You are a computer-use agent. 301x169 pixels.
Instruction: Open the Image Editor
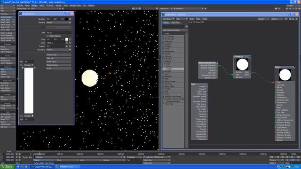pos(8,20)
